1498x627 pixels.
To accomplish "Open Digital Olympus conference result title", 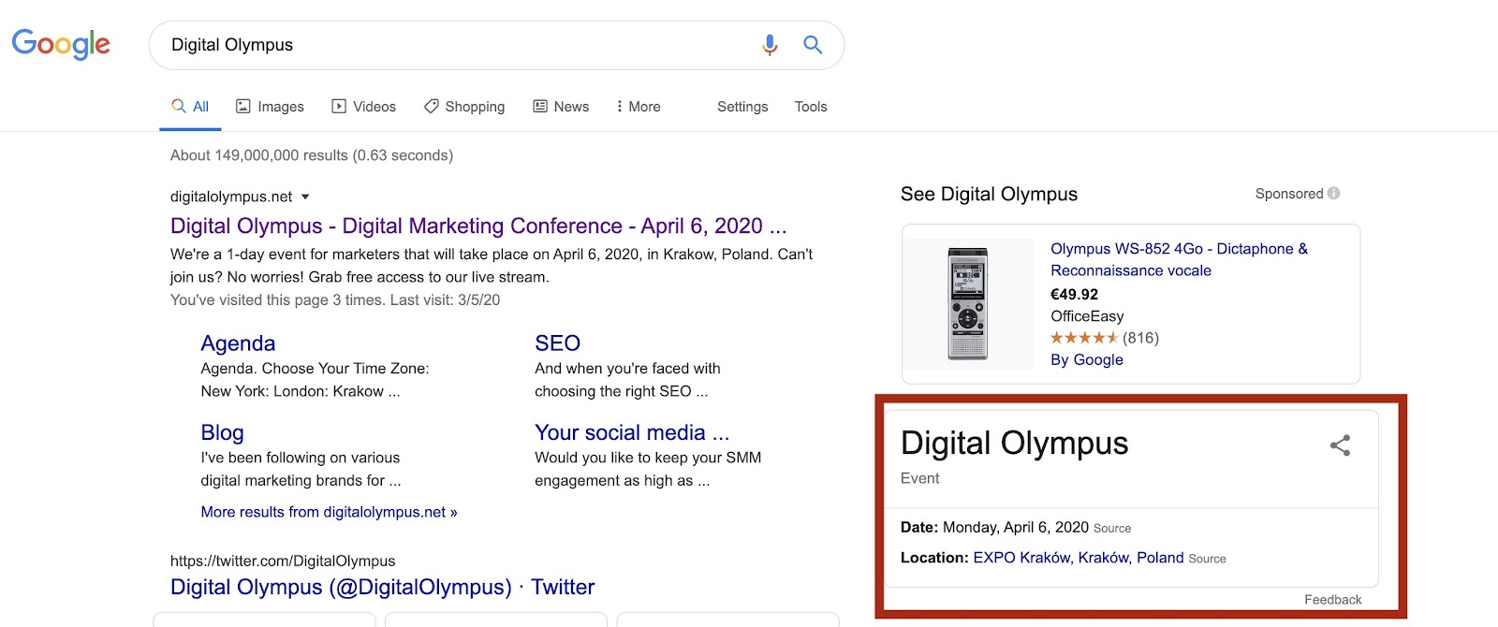I will (x=477, y=226).
